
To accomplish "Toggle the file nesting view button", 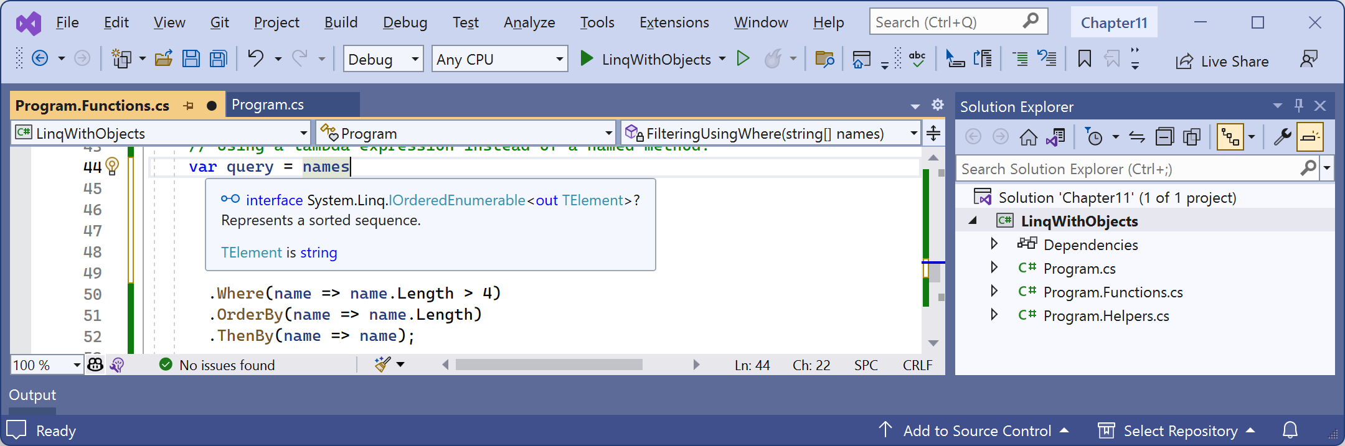I will 1230,137.
